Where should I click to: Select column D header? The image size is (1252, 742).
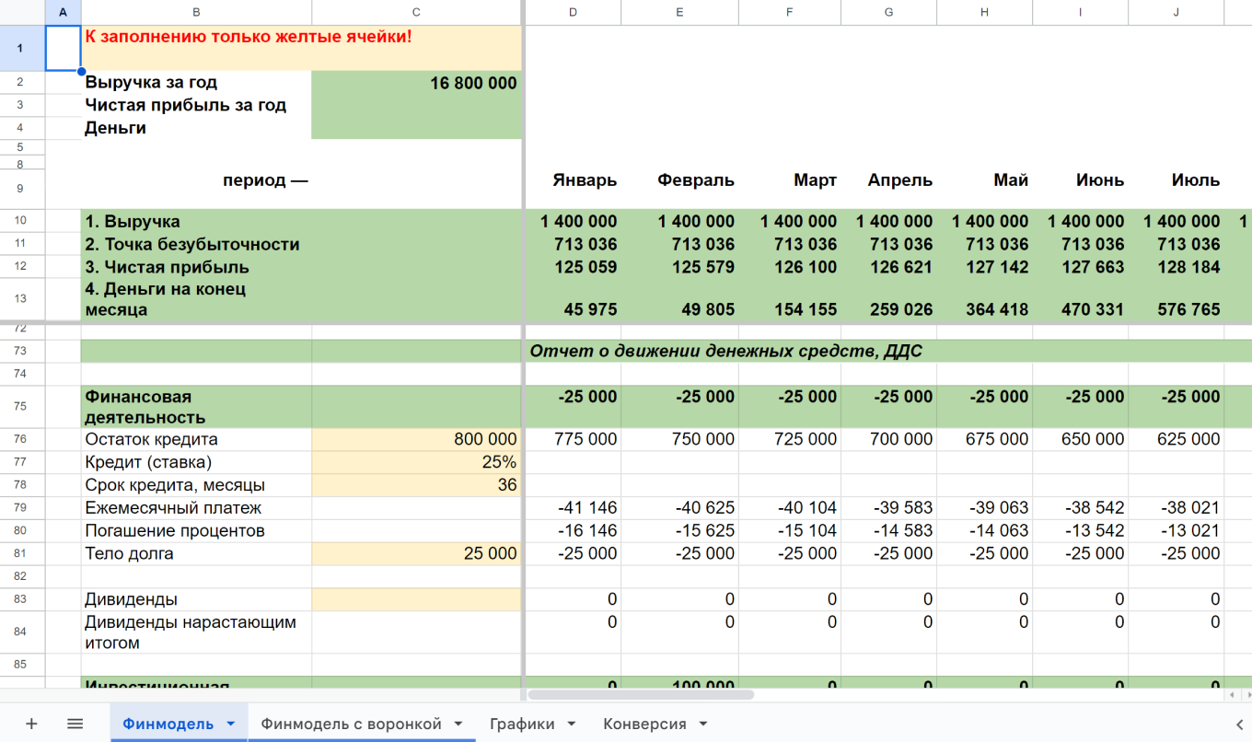point(573,12)
